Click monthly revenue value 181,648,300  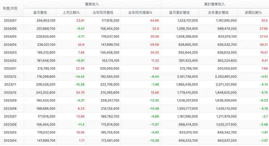[46, 61]
